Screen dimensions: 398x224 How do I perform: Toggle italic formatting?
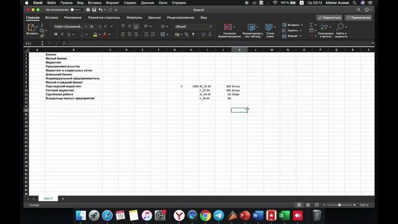[x=62, y=34]
